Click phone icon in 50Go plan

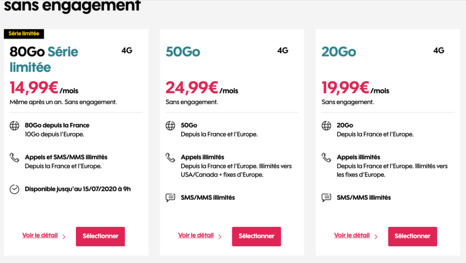click(171, 158)
